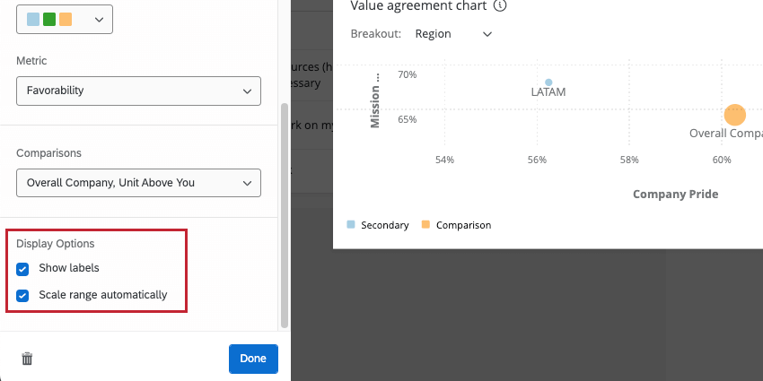The image size is (763, 381).
Task: Click the Overall Company orange bubble
Action: click(x=735, y=115)
